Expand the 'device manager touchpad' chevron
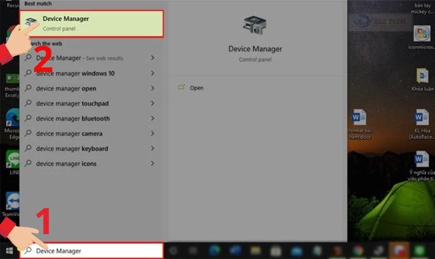This screenshot has height=259, width=435. tap(153, 103)
